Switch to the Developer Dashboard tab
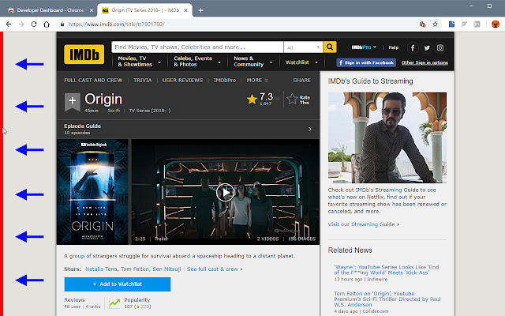The width and height of the screenshot is (505, 316). 49,10
